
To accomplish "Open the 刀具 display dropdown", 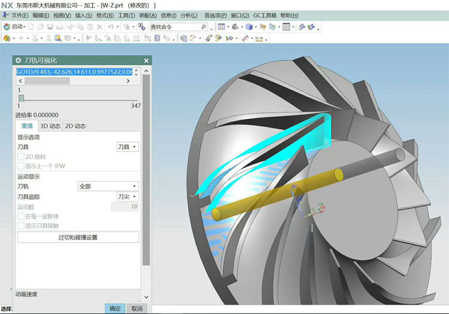I will (x=127, y=147).
